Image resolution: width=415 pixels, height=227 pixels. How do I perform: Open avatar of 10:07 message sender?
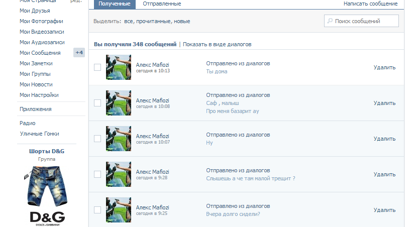119,139
